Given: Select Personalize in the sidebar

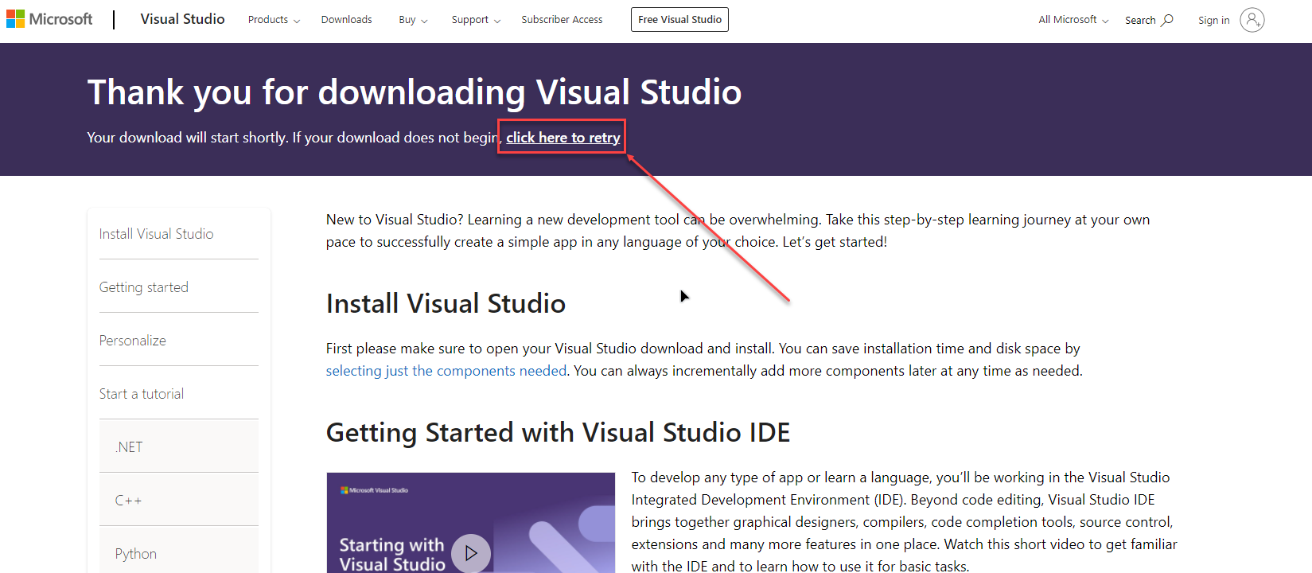Looking at the screenshot, I should 132,341.
